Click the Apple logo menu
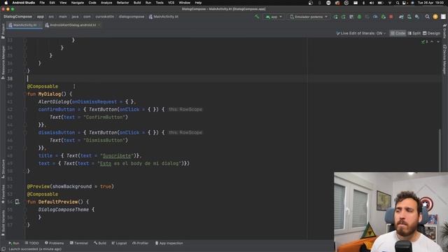 pos(6,3)
